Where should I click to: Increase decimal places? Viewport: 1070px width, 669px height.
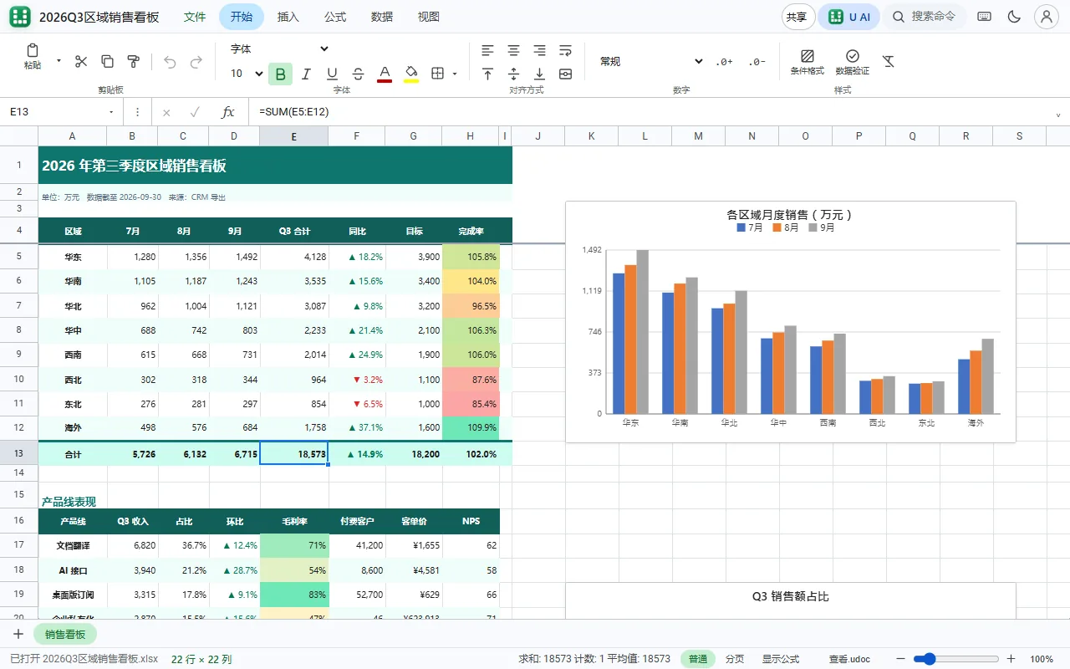click(724, 61)
